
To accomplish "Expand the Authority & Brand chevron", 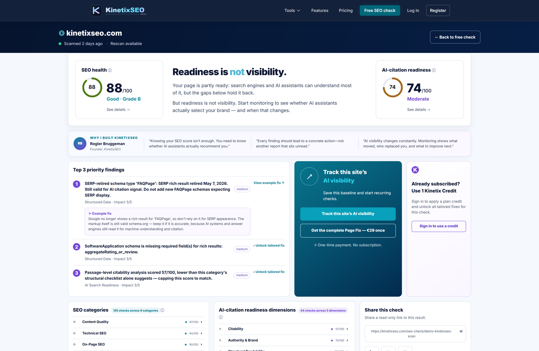I will pyautogui.click(x=347, y=341).
